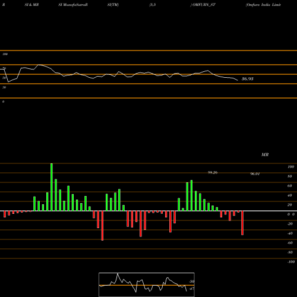Click the 60 label on MR axis
The height and width of the screenshot is (297, 297).
tap(290, 186)
